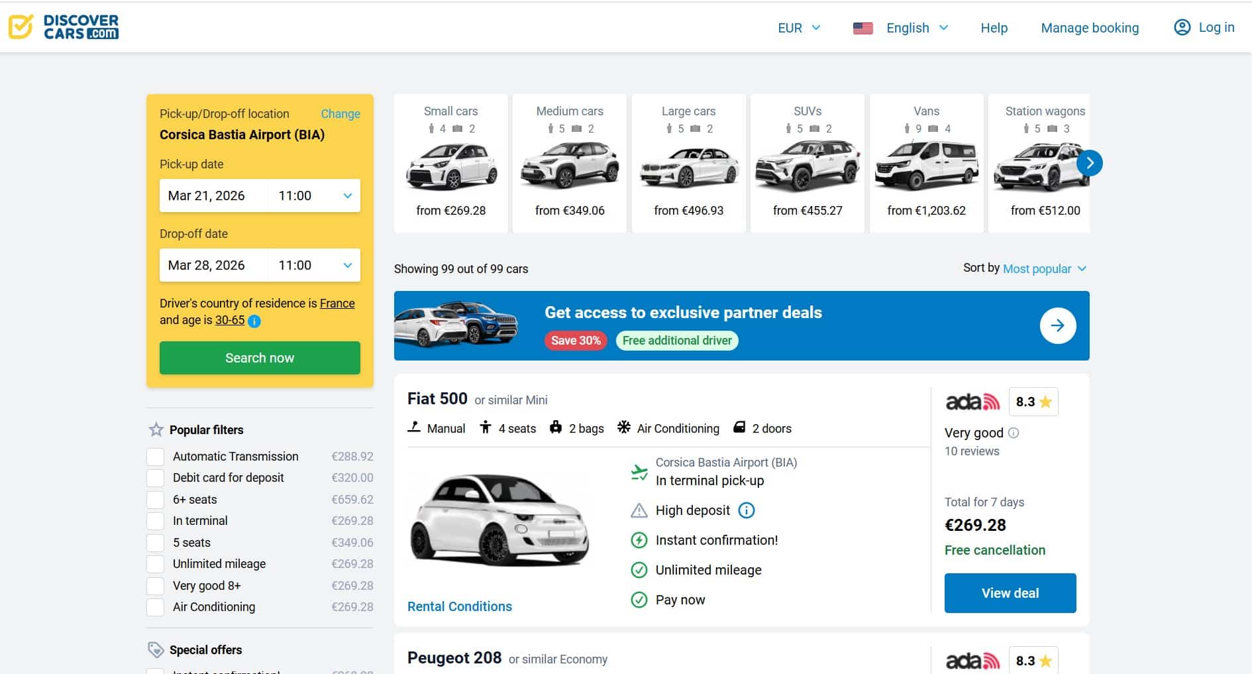Click the DiscoverCars.com logo
Viewport: 1252px width, 674px height.
click(x=64, y=27)
